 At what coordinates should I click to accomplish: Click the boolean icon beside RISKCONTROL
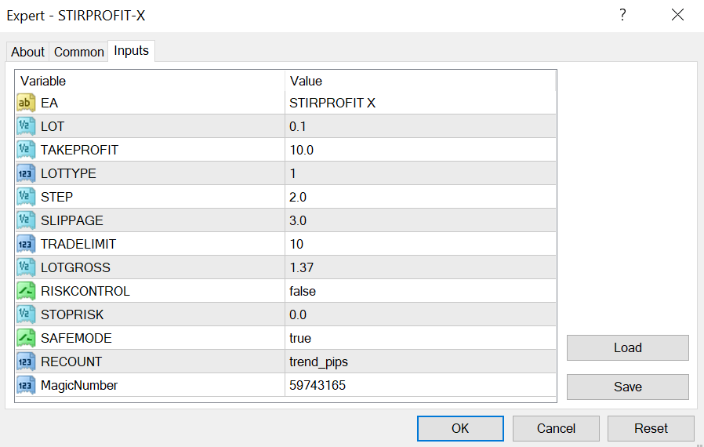pyautogui.click(x=26, y=291)
